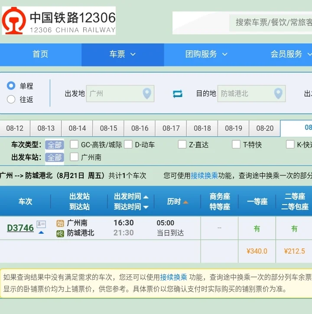Check D-动车 train type
312x314 pixels.
click(x=128, y=144)
